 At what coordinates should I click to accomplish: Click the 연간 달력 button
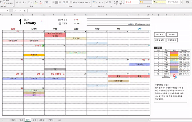pyautogui.click(x=160, y=35)
